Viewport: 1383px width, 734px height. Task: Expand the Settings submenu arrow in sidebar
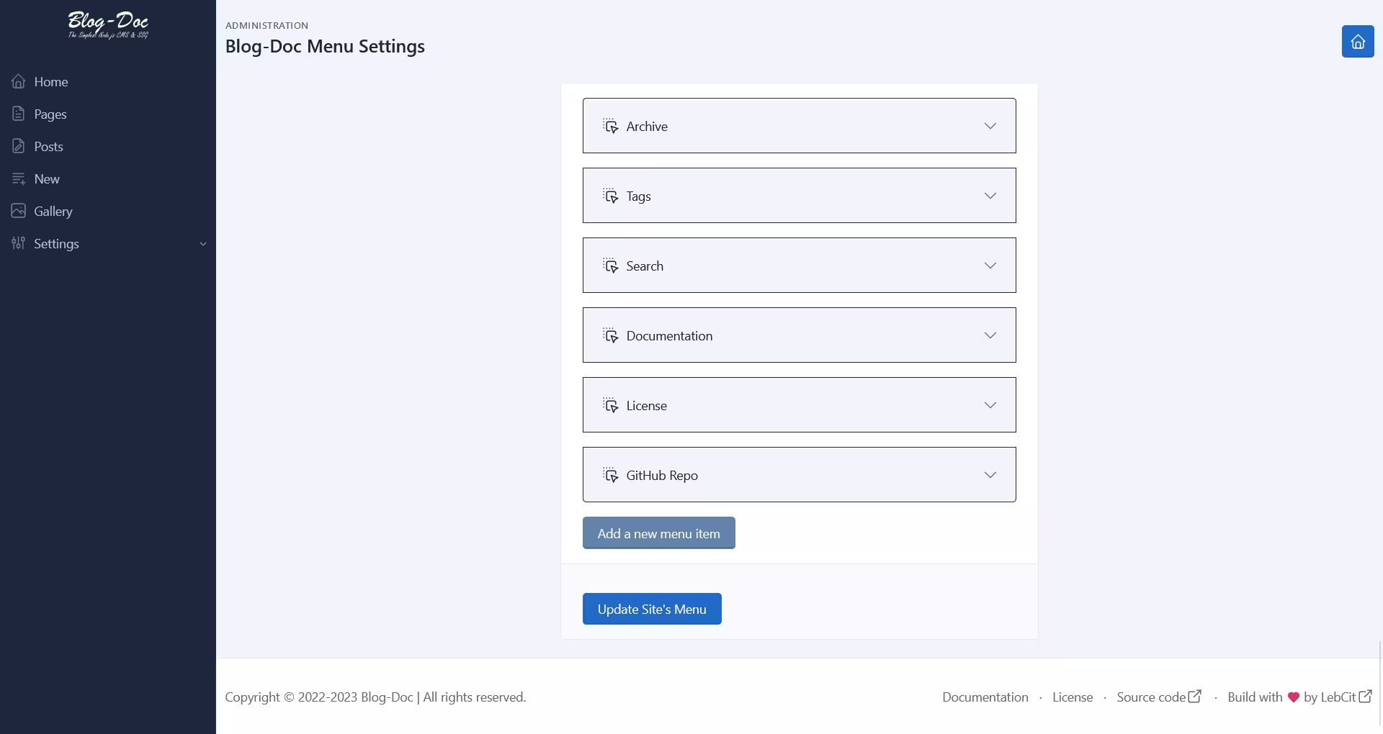point(203,244)
